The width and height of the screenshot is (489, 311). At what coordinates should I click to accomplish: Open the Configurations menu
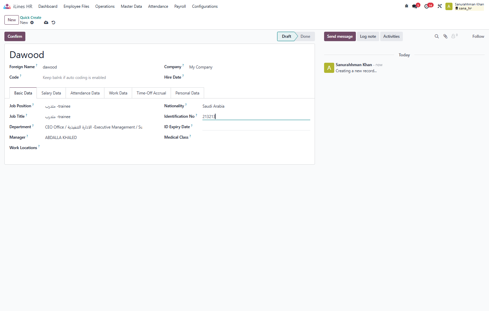(x=205, y=6)
